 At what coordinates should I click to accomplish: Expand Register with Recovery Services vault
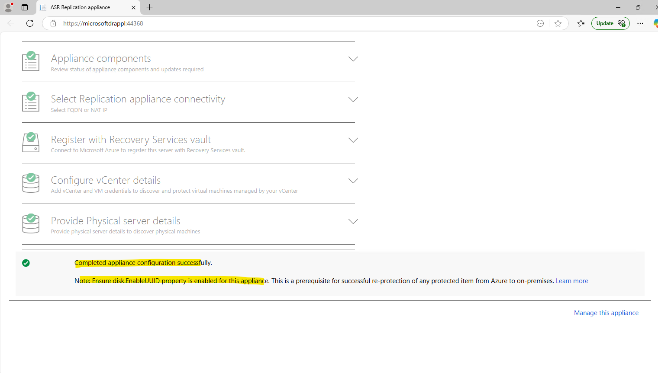tap(353, 140)
